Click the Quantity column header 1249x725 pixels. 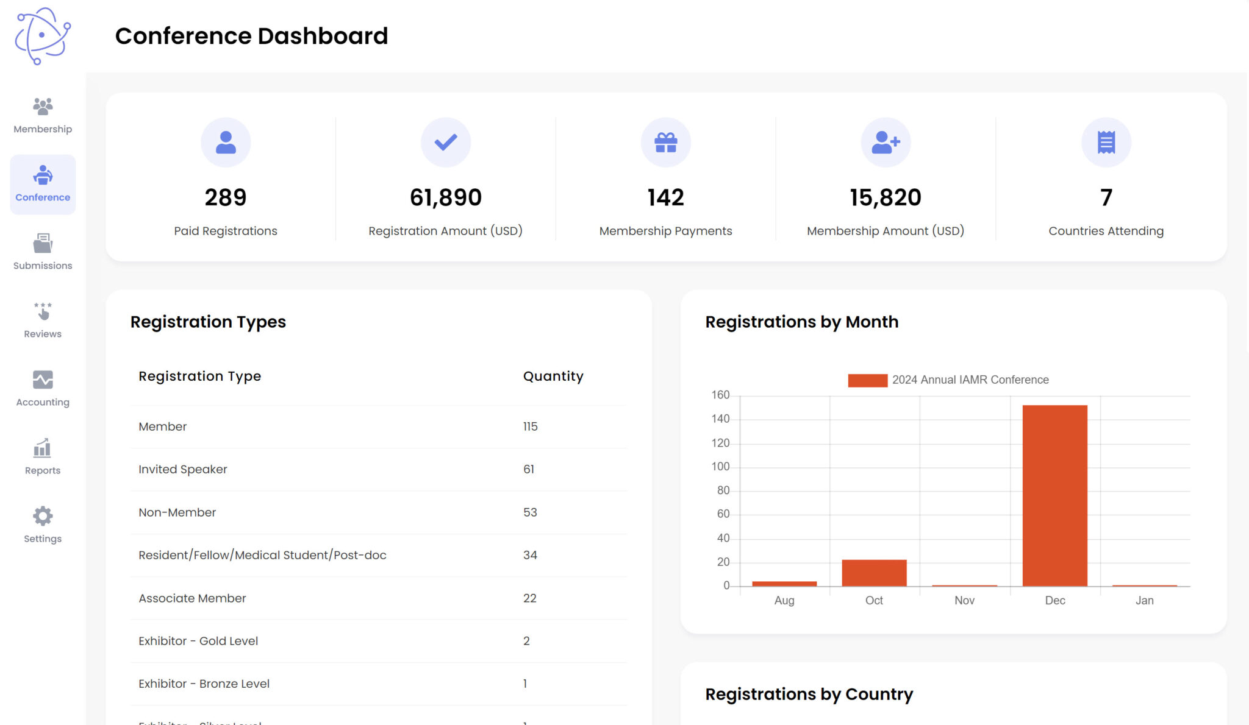pos(553,376)
